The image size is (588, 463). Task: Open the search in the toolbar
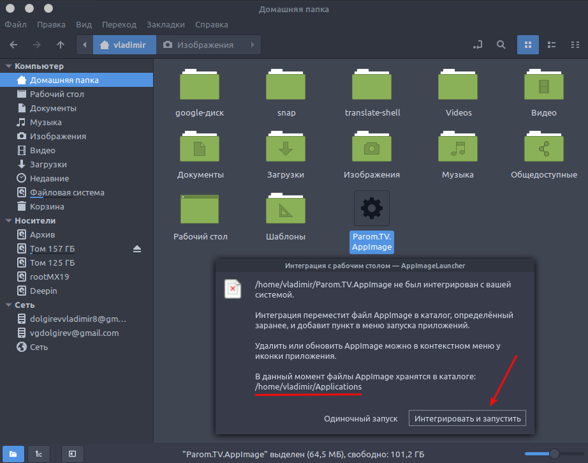pos(501,45)
